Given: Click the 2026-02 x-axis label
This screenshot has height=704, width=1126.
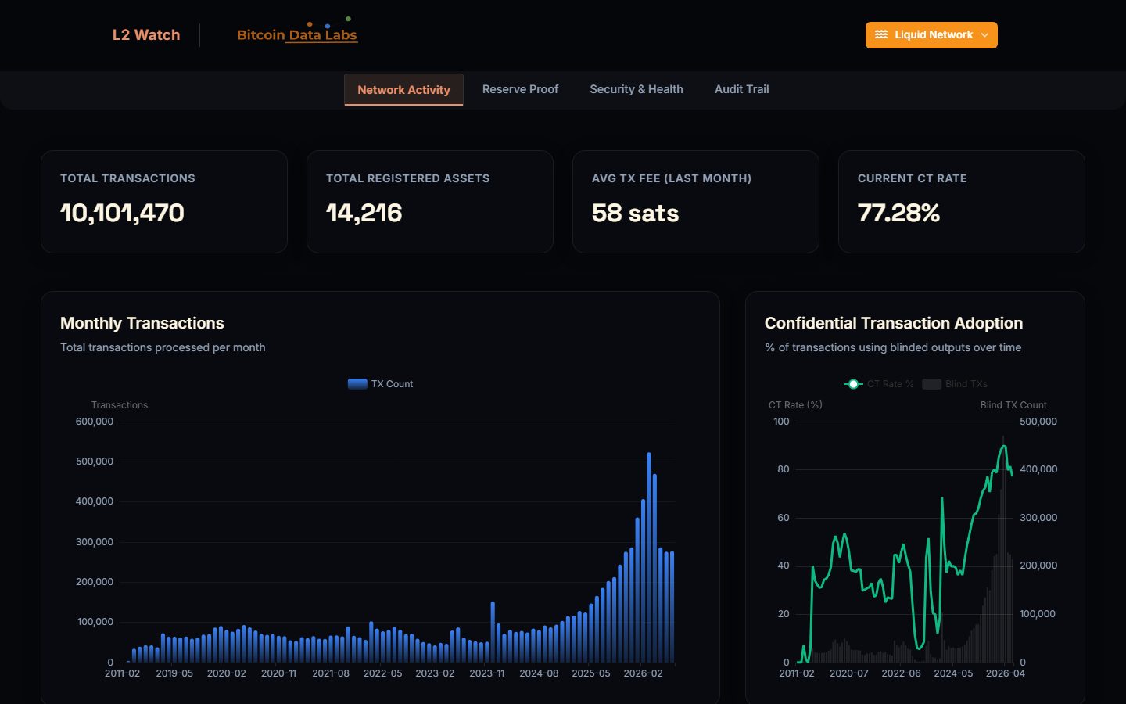Looking at the screenshot, I should pyautogui.click(x=643, y=673).
